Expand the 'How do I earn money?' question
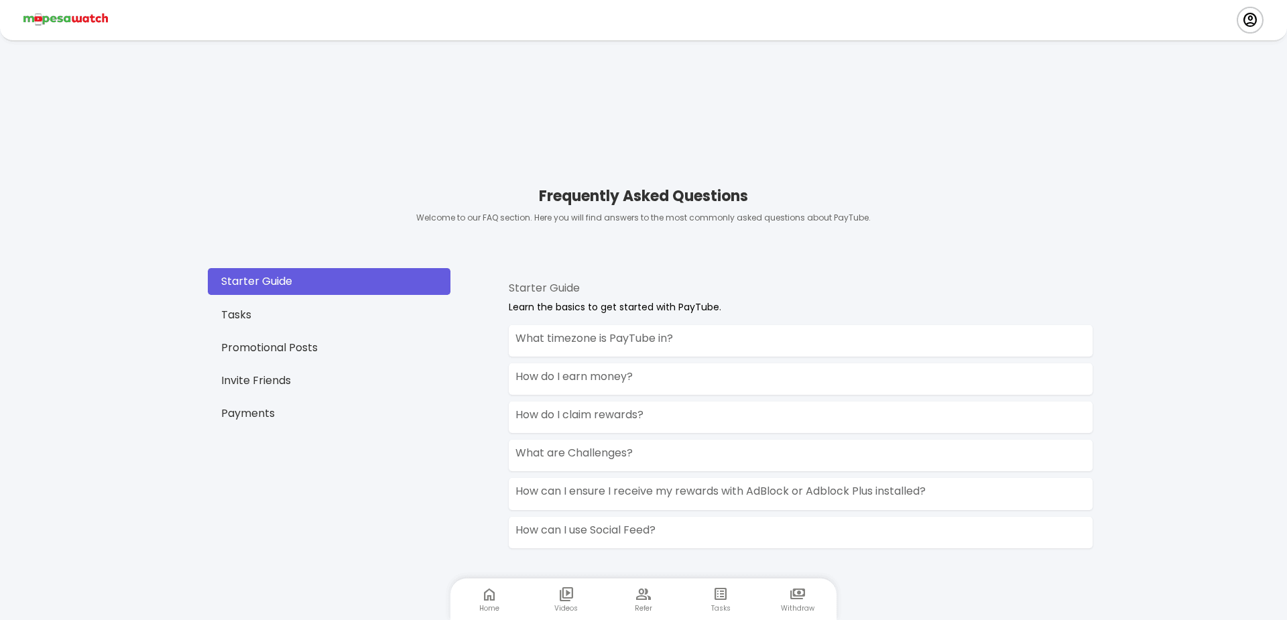The height and width of the screenshot is (620, 1287). click(800, 379)
